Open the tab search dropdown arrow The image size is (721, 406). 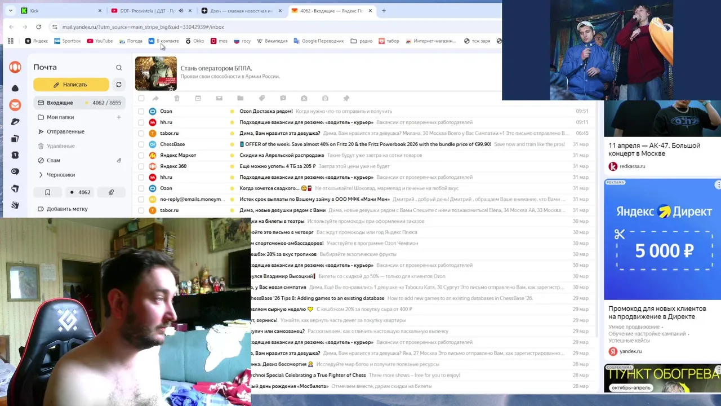(10, 11)
